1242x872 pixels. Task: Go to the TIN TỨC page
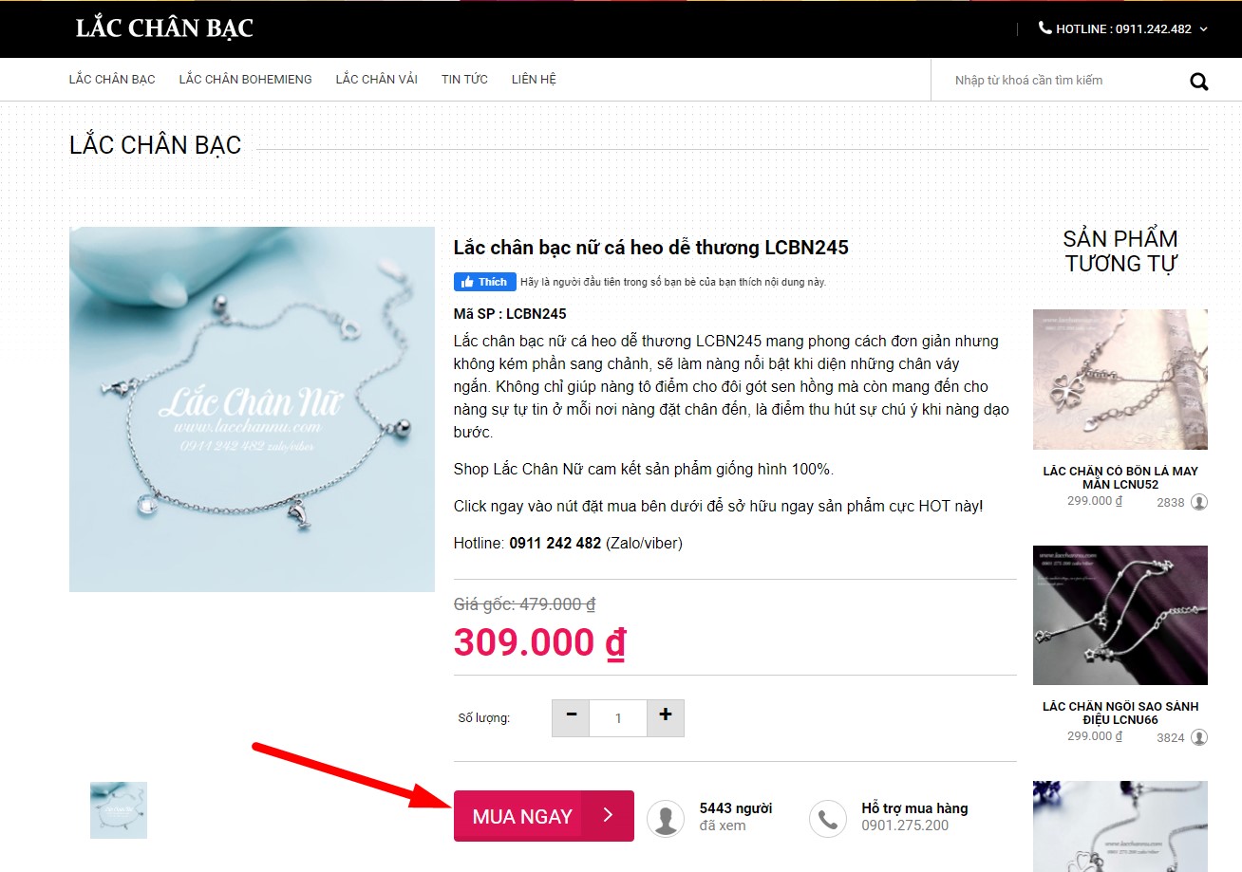tap(464, 80)
